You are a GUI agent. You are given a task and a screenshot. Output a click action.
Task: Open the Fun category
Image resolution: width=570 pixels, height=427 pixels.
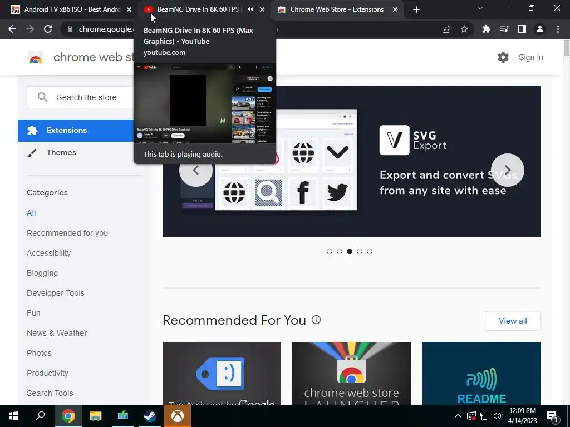tap(33, 313)
